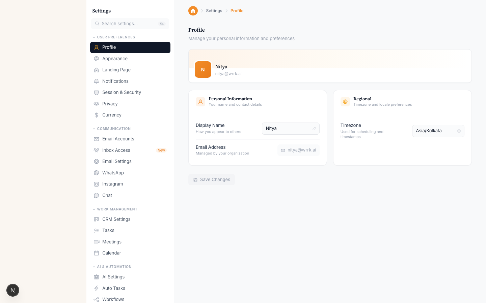The height and width of the screenshot is (303, 486).
Task: Go to Inbox Access settings
Action: (116, 150)
